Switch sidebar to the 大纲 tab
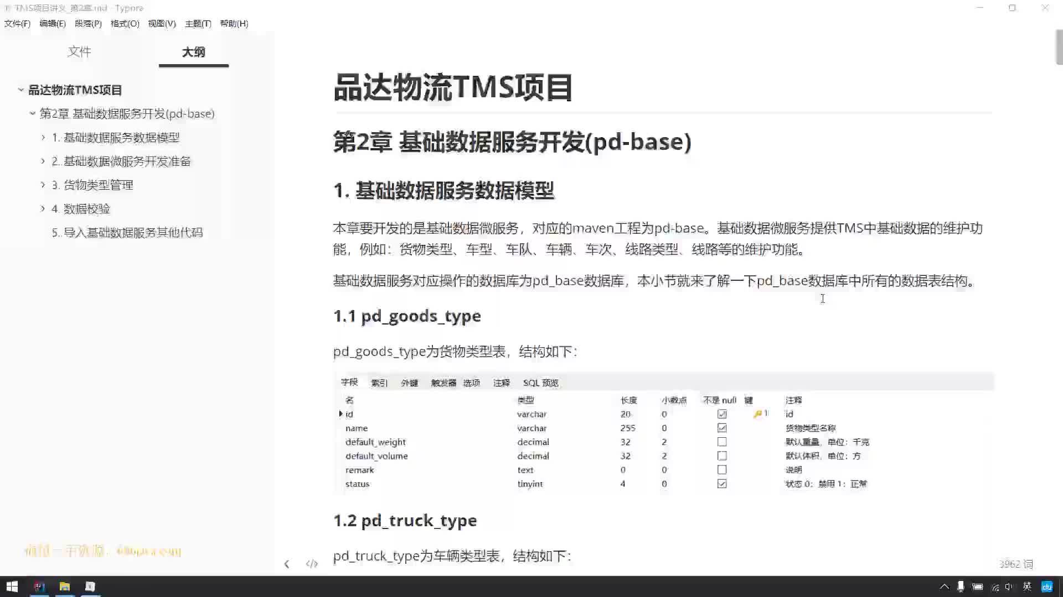Image resolution: width=1063 pixels, height=597 pixels. pos(194,52)
